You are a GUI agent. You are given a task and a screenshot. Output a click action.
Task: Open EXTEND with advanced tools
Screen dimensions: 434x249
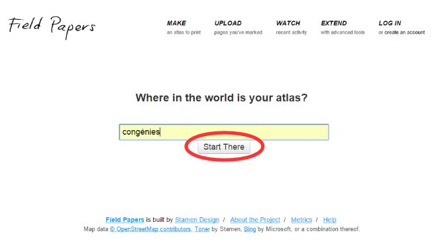click(343, 27)
